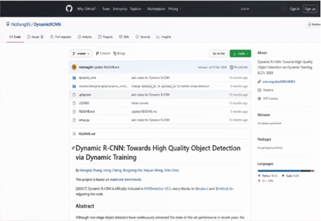Open the dynamic_rcnn folder name
The width and height of the screenshot is (321, 221).
[x=87, y=78]
